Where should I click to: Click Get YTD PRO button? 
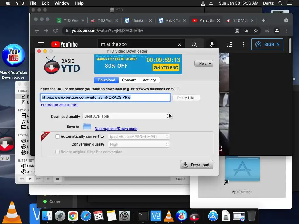(166, 67)
